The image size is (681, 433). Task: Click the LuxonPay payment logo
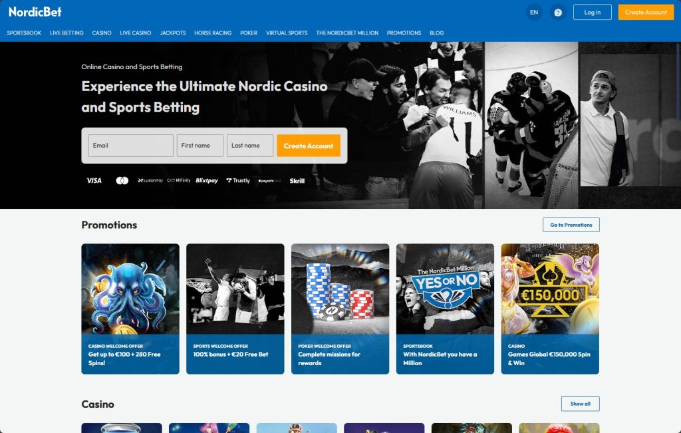150,181
